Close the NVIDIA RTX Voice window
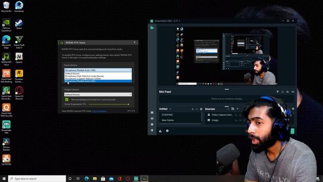Image resolution: width=323 pixels, height=182 pixels. [135, 42]
